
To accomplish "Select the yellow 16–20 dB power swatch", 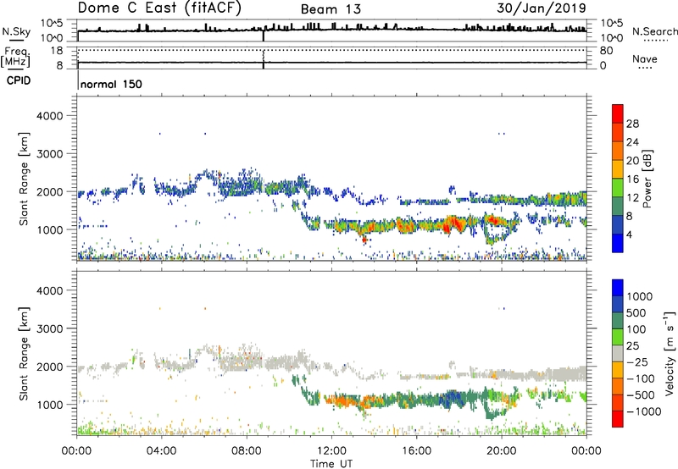I will click(x=618, y=168).
